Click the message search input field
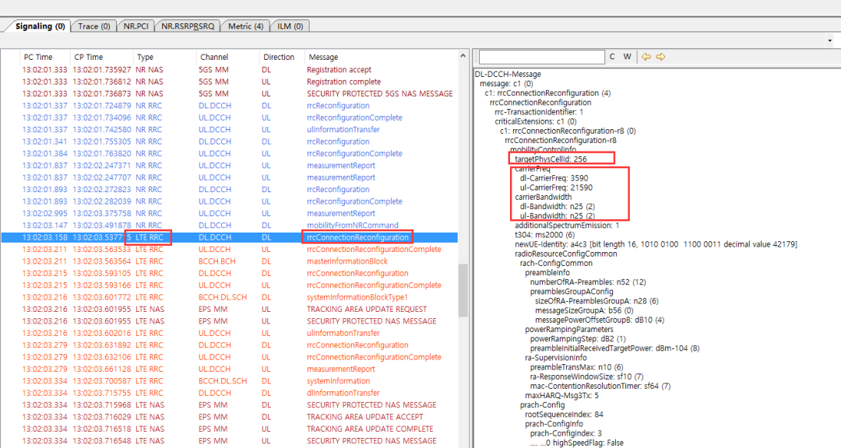 click(x=542, y=57)
